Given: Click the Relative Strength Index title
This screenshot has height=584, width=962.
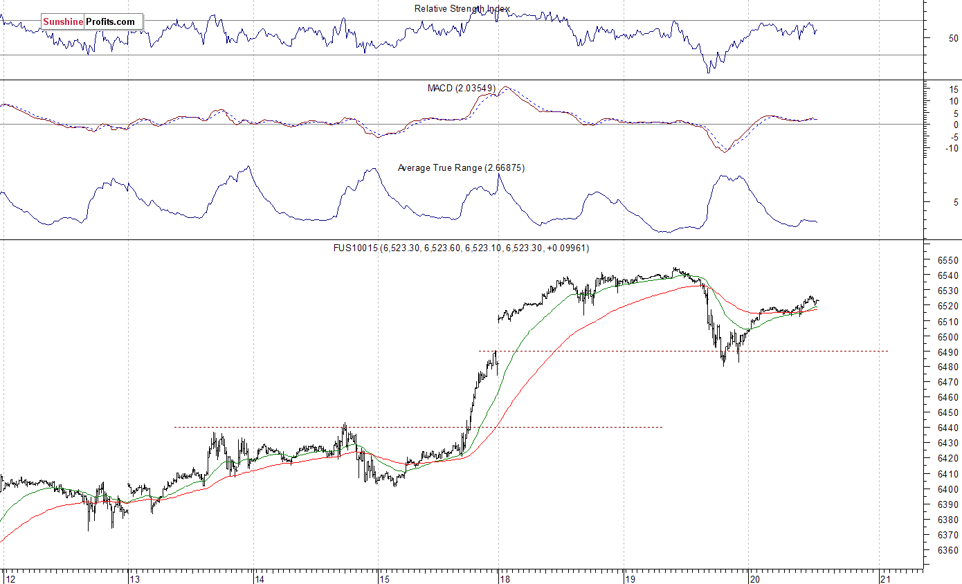Looking at the screenshot, I should click(x=462, y=9).
